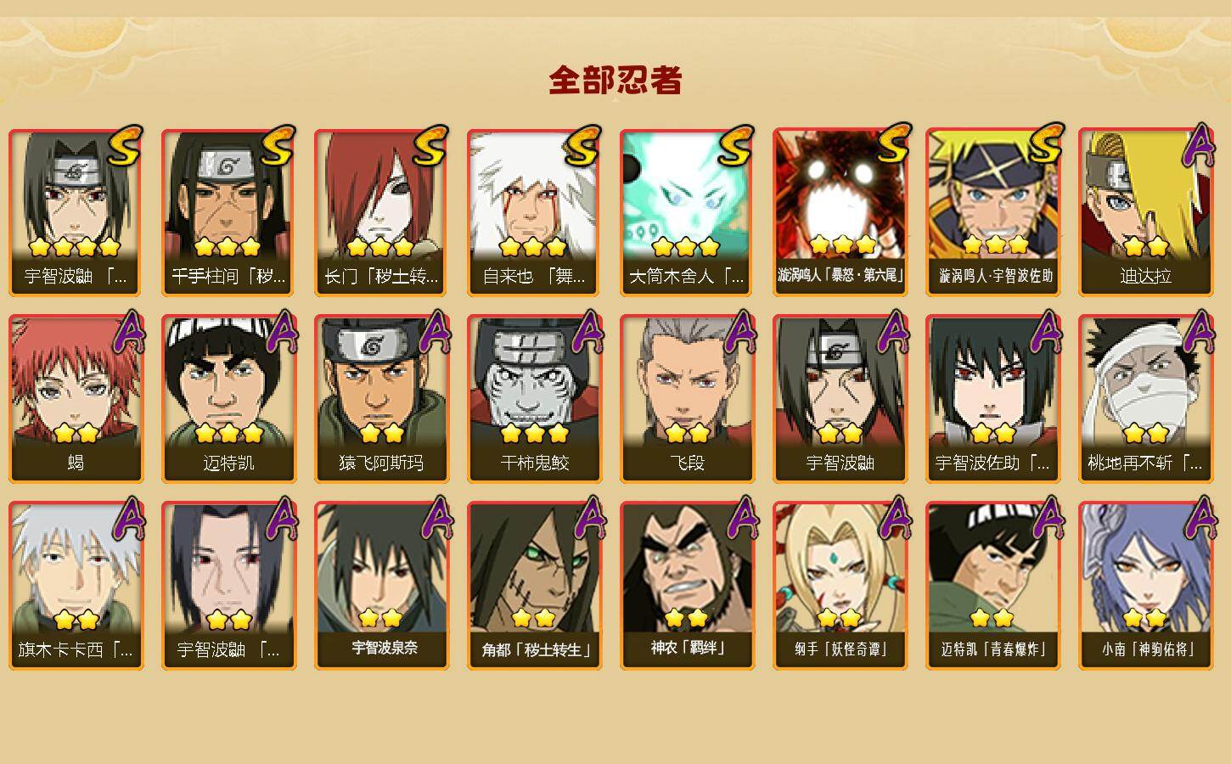Image resolution: width=1231 pixels, height=764 pixels.
Task: Select the 迪达拉 ninja card
Action: (1145, 212)
